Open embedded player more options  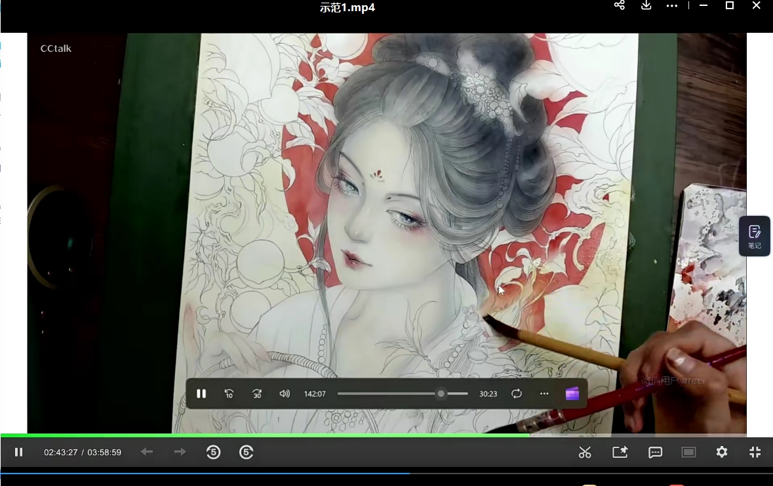[544, 394]
